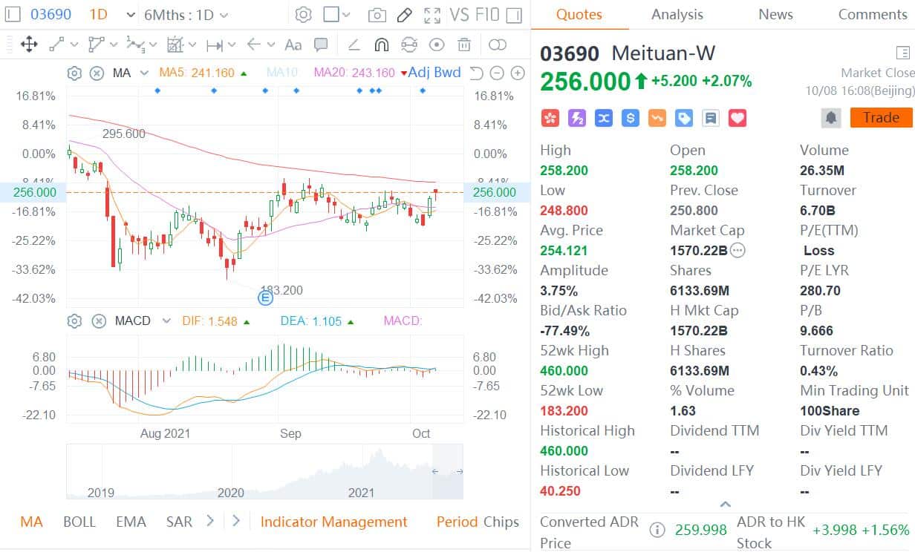This screenshot has height=552, width=915.
Task: Click the historical overview range selector
Action: pos(447,471)
